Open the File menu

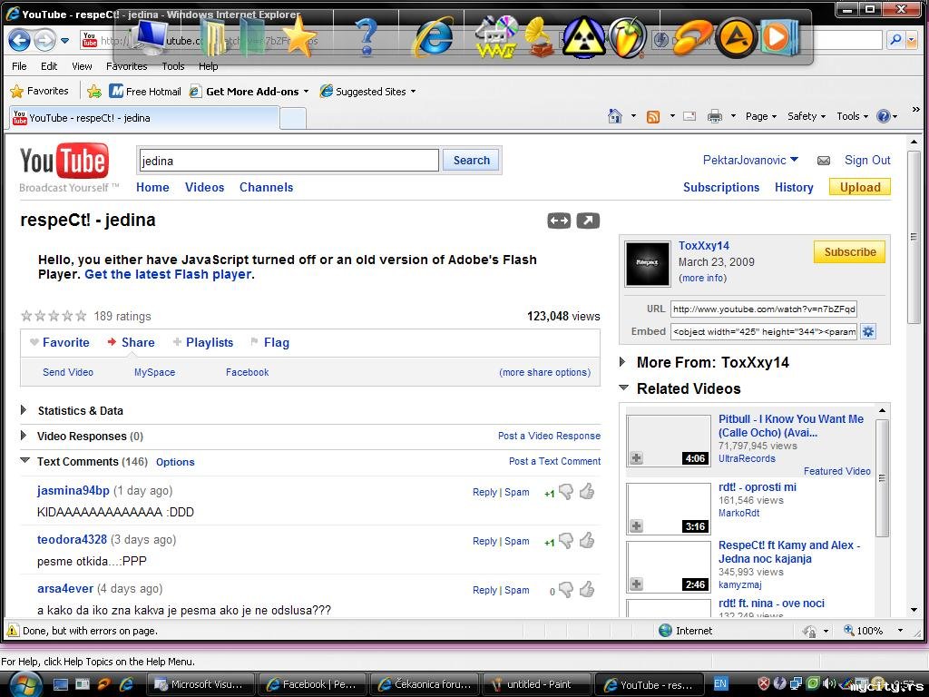19,65
